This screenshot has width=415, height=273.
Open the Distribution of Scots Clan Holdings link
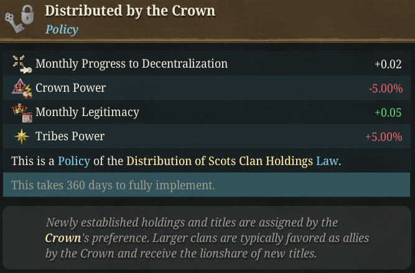220,161
